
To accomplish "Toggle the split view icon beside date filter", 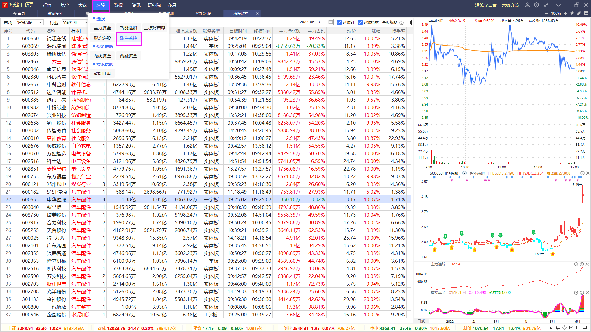I will click(409, 22).
